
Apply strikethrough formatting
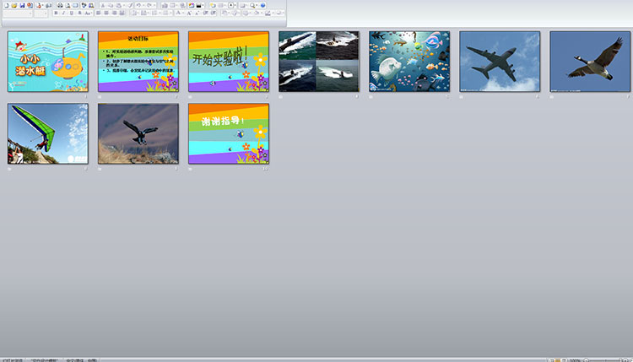click(x=79, y=13)
